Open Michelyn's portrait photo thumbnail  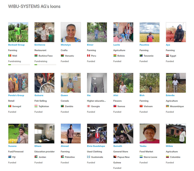click(71, 32)
